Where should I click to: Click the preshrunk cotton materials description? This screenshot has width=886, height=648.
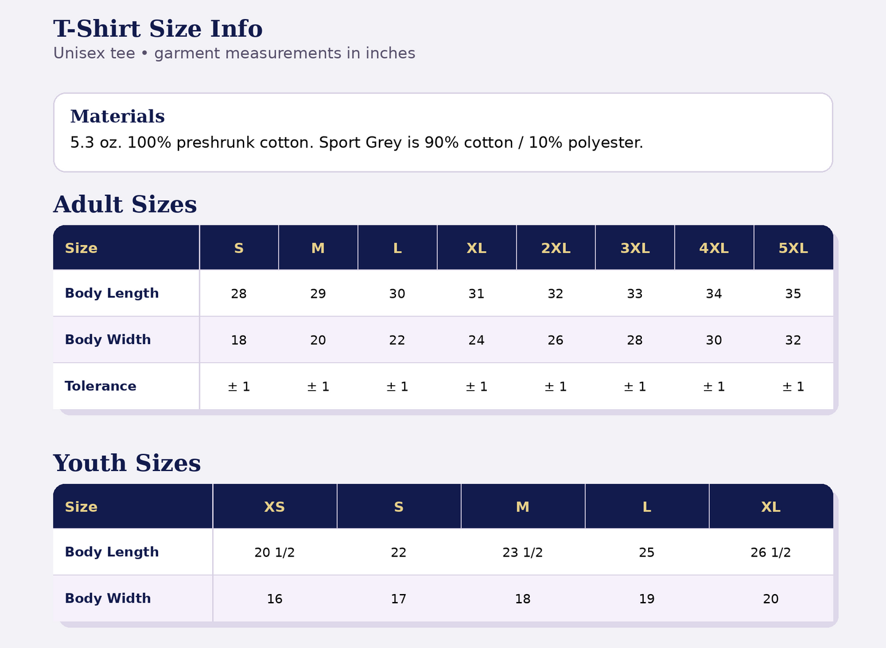point(356,143)
